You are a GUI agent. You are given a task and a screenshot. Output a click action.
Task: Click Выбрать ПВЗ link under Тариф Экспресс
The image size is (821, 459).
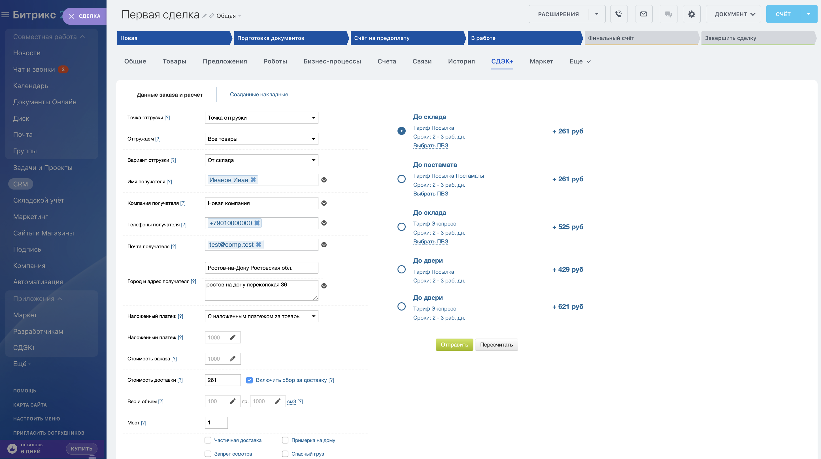[430, 241]
